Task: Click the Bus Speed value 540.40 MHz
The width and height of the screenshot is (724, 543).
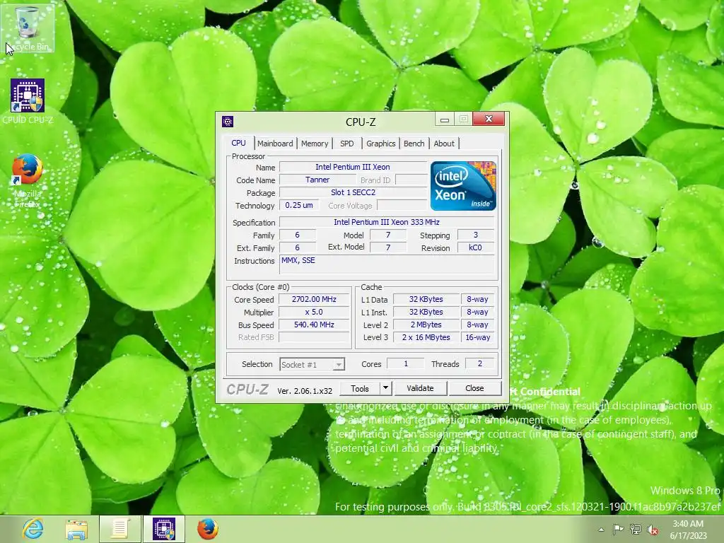Action: 314,325
